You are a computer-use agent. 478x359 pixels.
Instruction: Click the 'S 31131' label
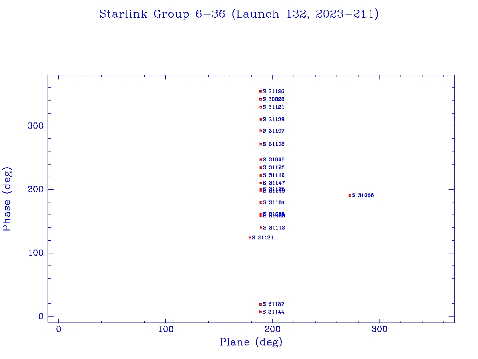262,238
